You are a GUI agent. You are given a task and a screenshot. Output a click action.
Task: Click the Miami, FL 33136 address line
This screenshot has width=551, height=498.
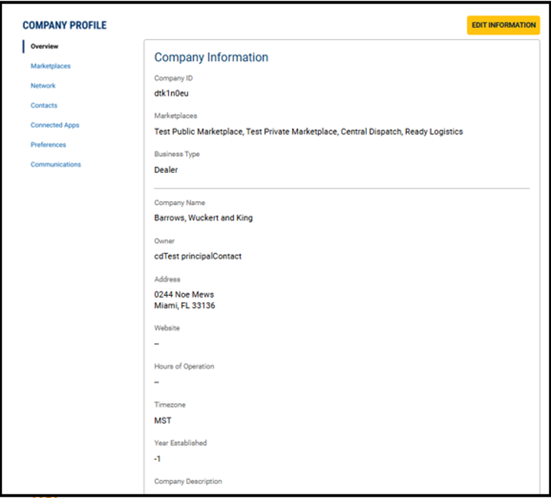click(184, 306)
